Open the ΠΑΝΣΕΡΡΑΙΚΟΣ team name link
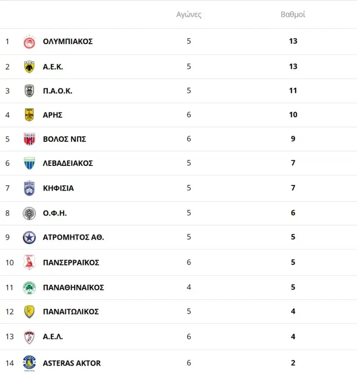The width and height of the screenshot is (357, 375). pyautogui.click(x=71, y=263)
